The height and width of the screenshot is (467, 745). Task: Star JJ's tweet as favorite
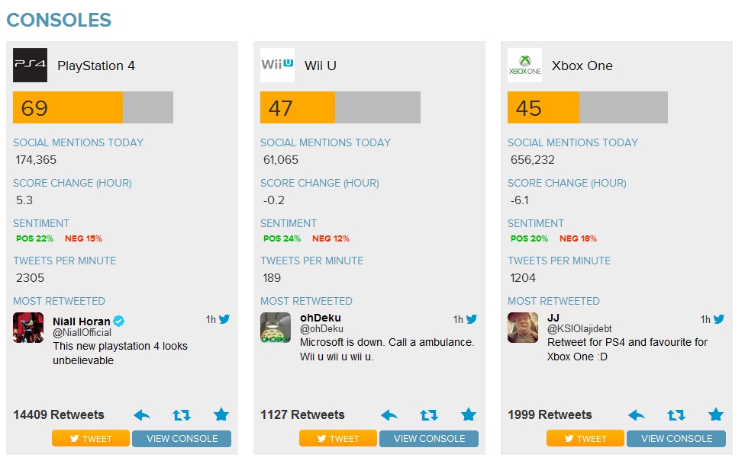click(x=716, y=415)
